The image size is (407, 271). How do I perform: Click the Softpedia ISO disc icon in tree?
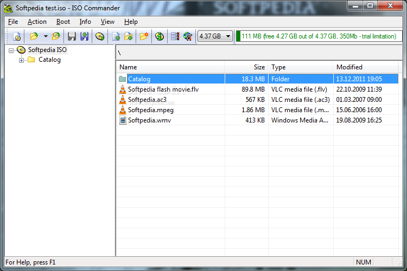pos(21,50)
